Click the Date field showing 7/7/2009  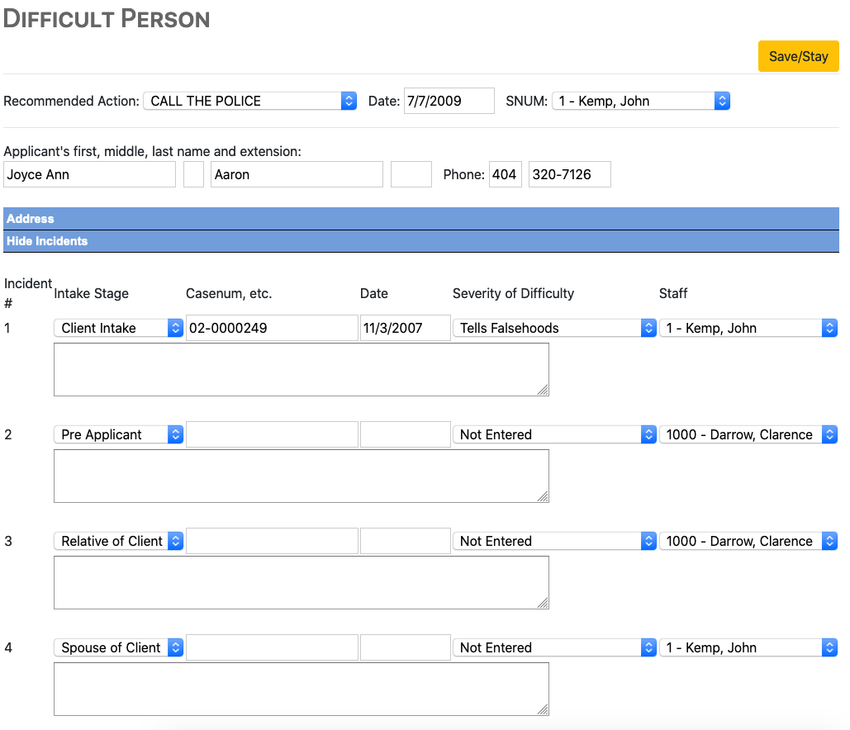tap(449, 101)
